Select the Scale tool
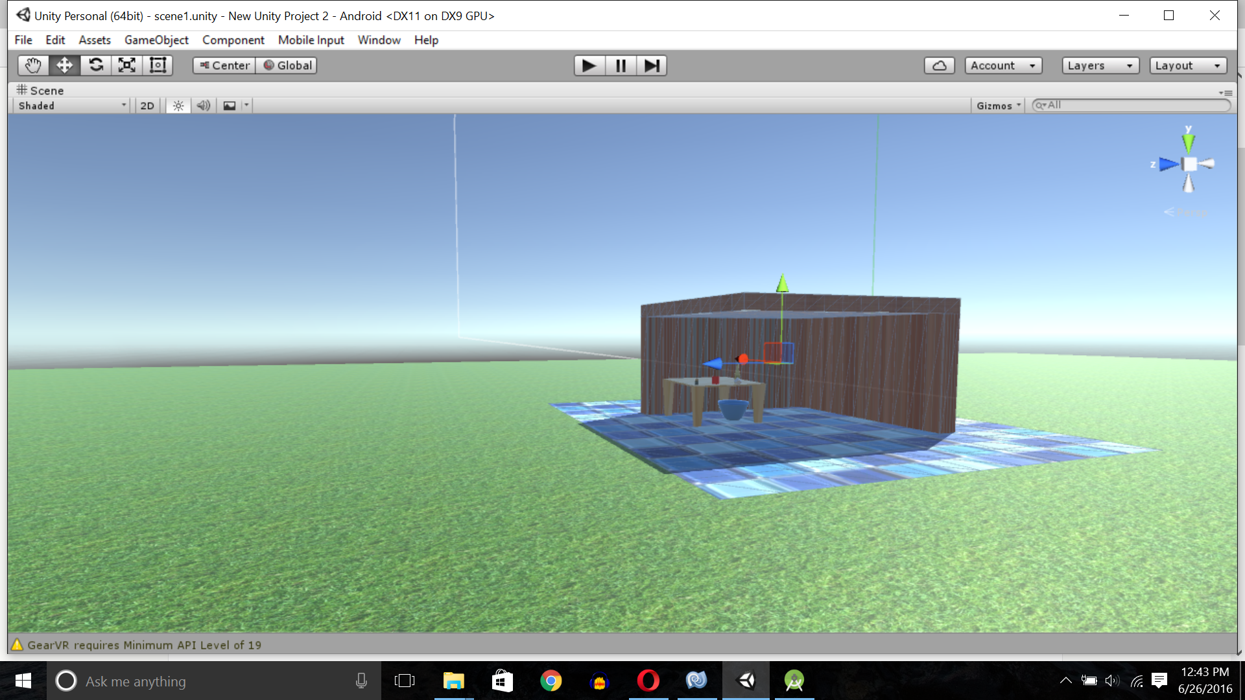Viewport: 1245px width, 700px height. tap(127, 65)
